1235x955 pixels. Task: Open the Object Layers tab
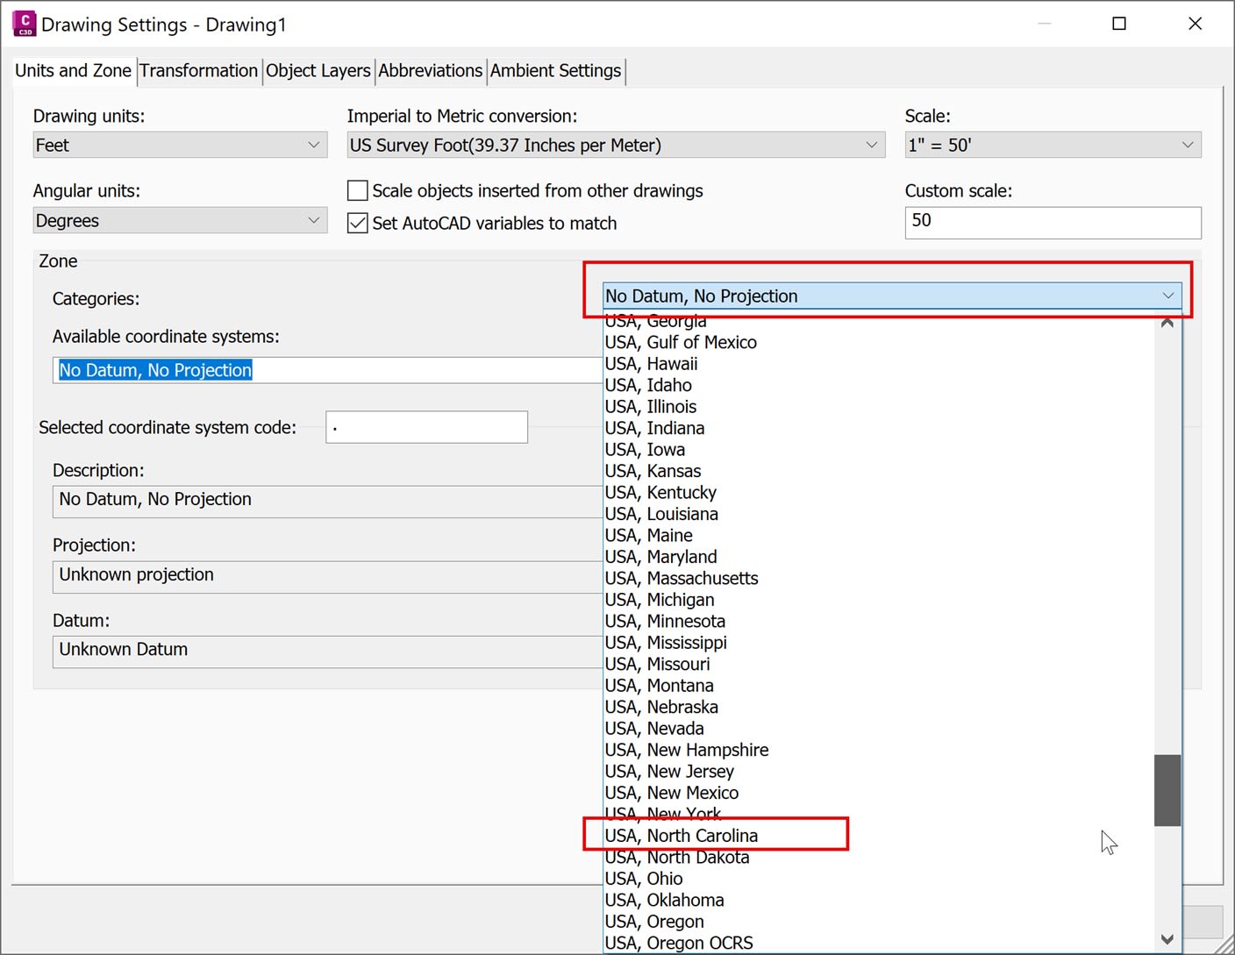pos(318,71)
